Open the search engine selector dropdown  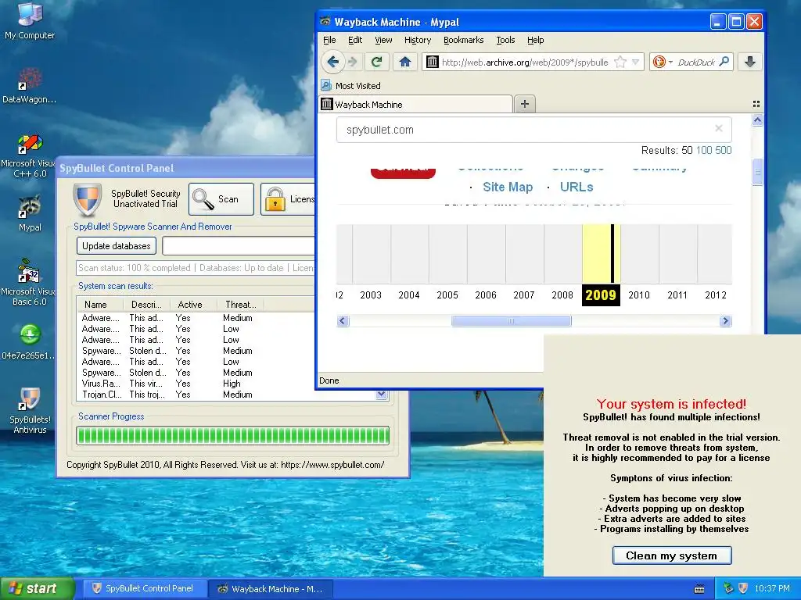662,62
